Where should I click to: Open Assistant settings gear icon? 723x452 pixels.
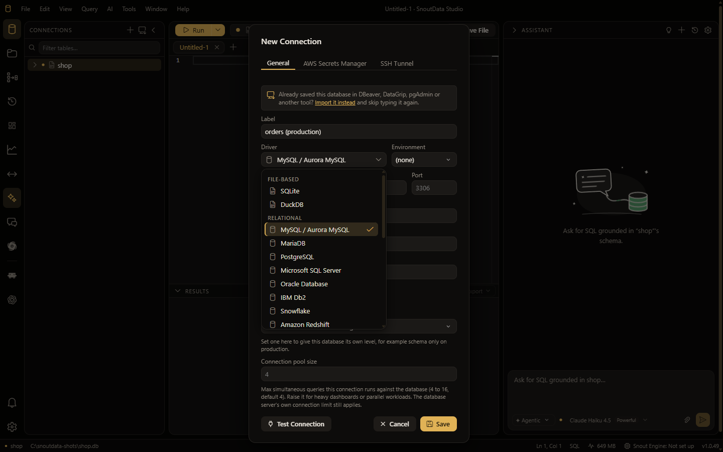point(708,30)
